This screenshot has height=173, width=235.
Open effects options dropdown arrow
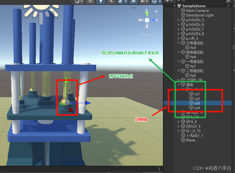(125, 1)
